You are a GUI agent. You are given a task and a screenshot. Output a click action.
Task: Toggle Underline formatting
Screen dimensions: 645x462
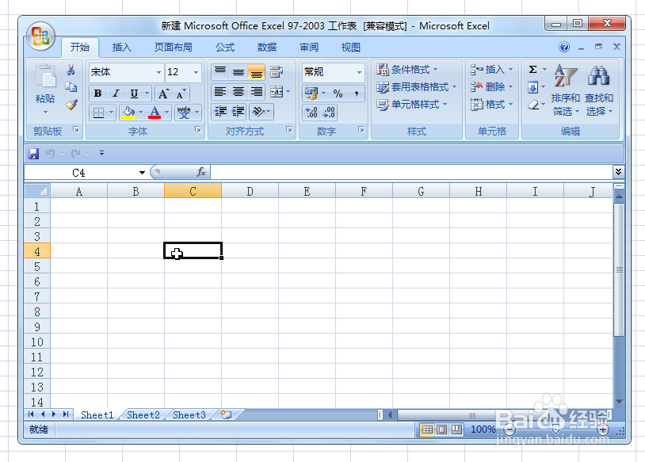[x=134, y=94]
